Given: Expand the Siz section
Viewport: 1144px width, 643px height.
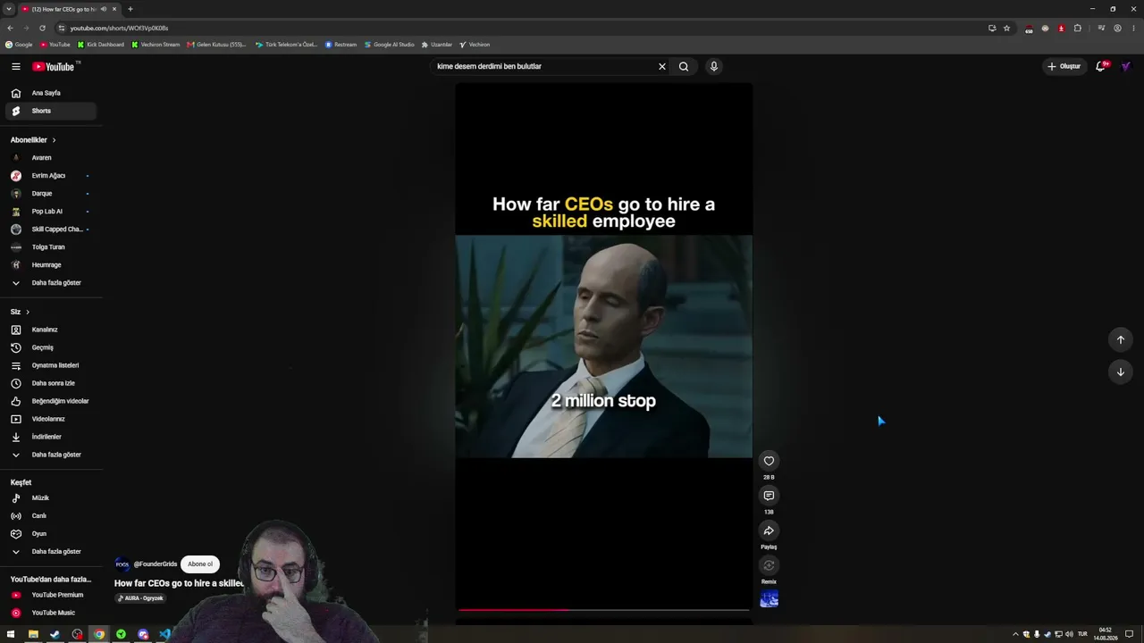Looking at the screenshot, I should [20, 312].
